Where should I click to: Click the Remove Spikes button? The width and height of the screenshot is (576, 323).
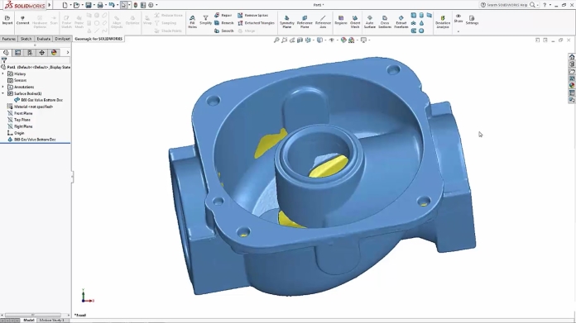[x=252, y=15]
